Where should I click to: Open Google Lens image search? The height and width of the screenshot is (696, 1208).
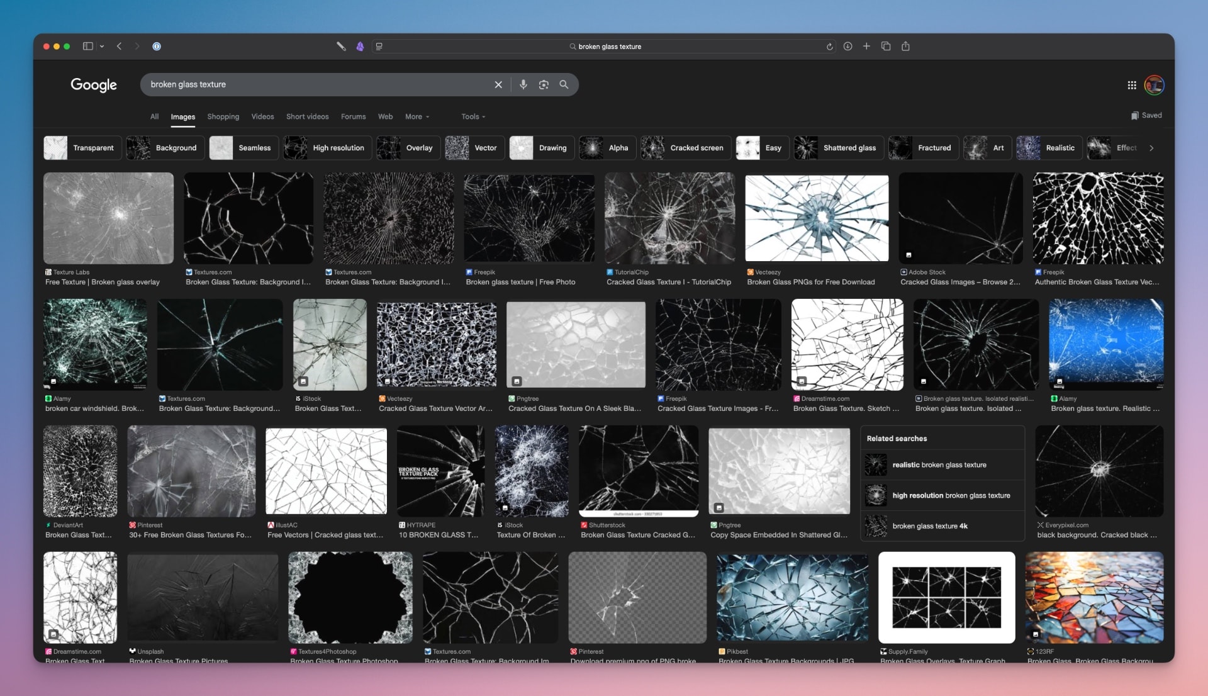544,84
